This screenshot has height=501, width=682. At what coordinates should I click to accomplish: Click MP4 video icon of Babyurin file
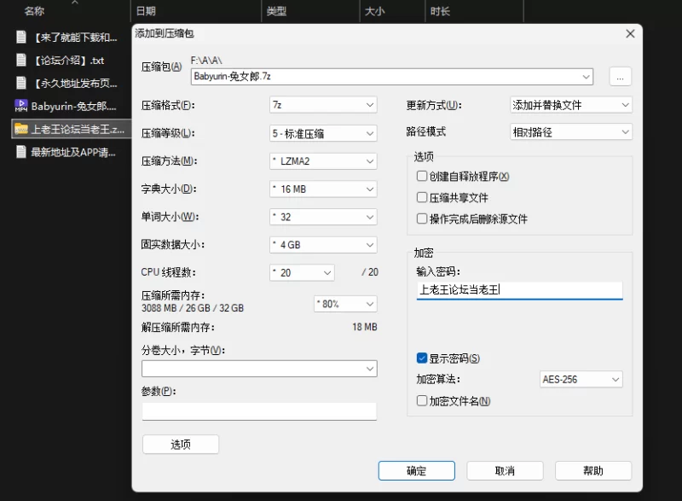coord(20,105)
